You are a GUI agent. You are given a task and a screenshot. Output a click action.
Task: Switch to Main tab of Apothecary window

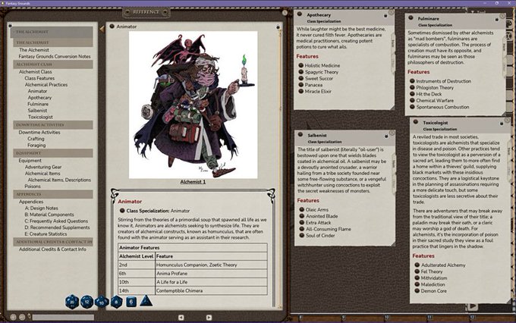coord(392,43)
